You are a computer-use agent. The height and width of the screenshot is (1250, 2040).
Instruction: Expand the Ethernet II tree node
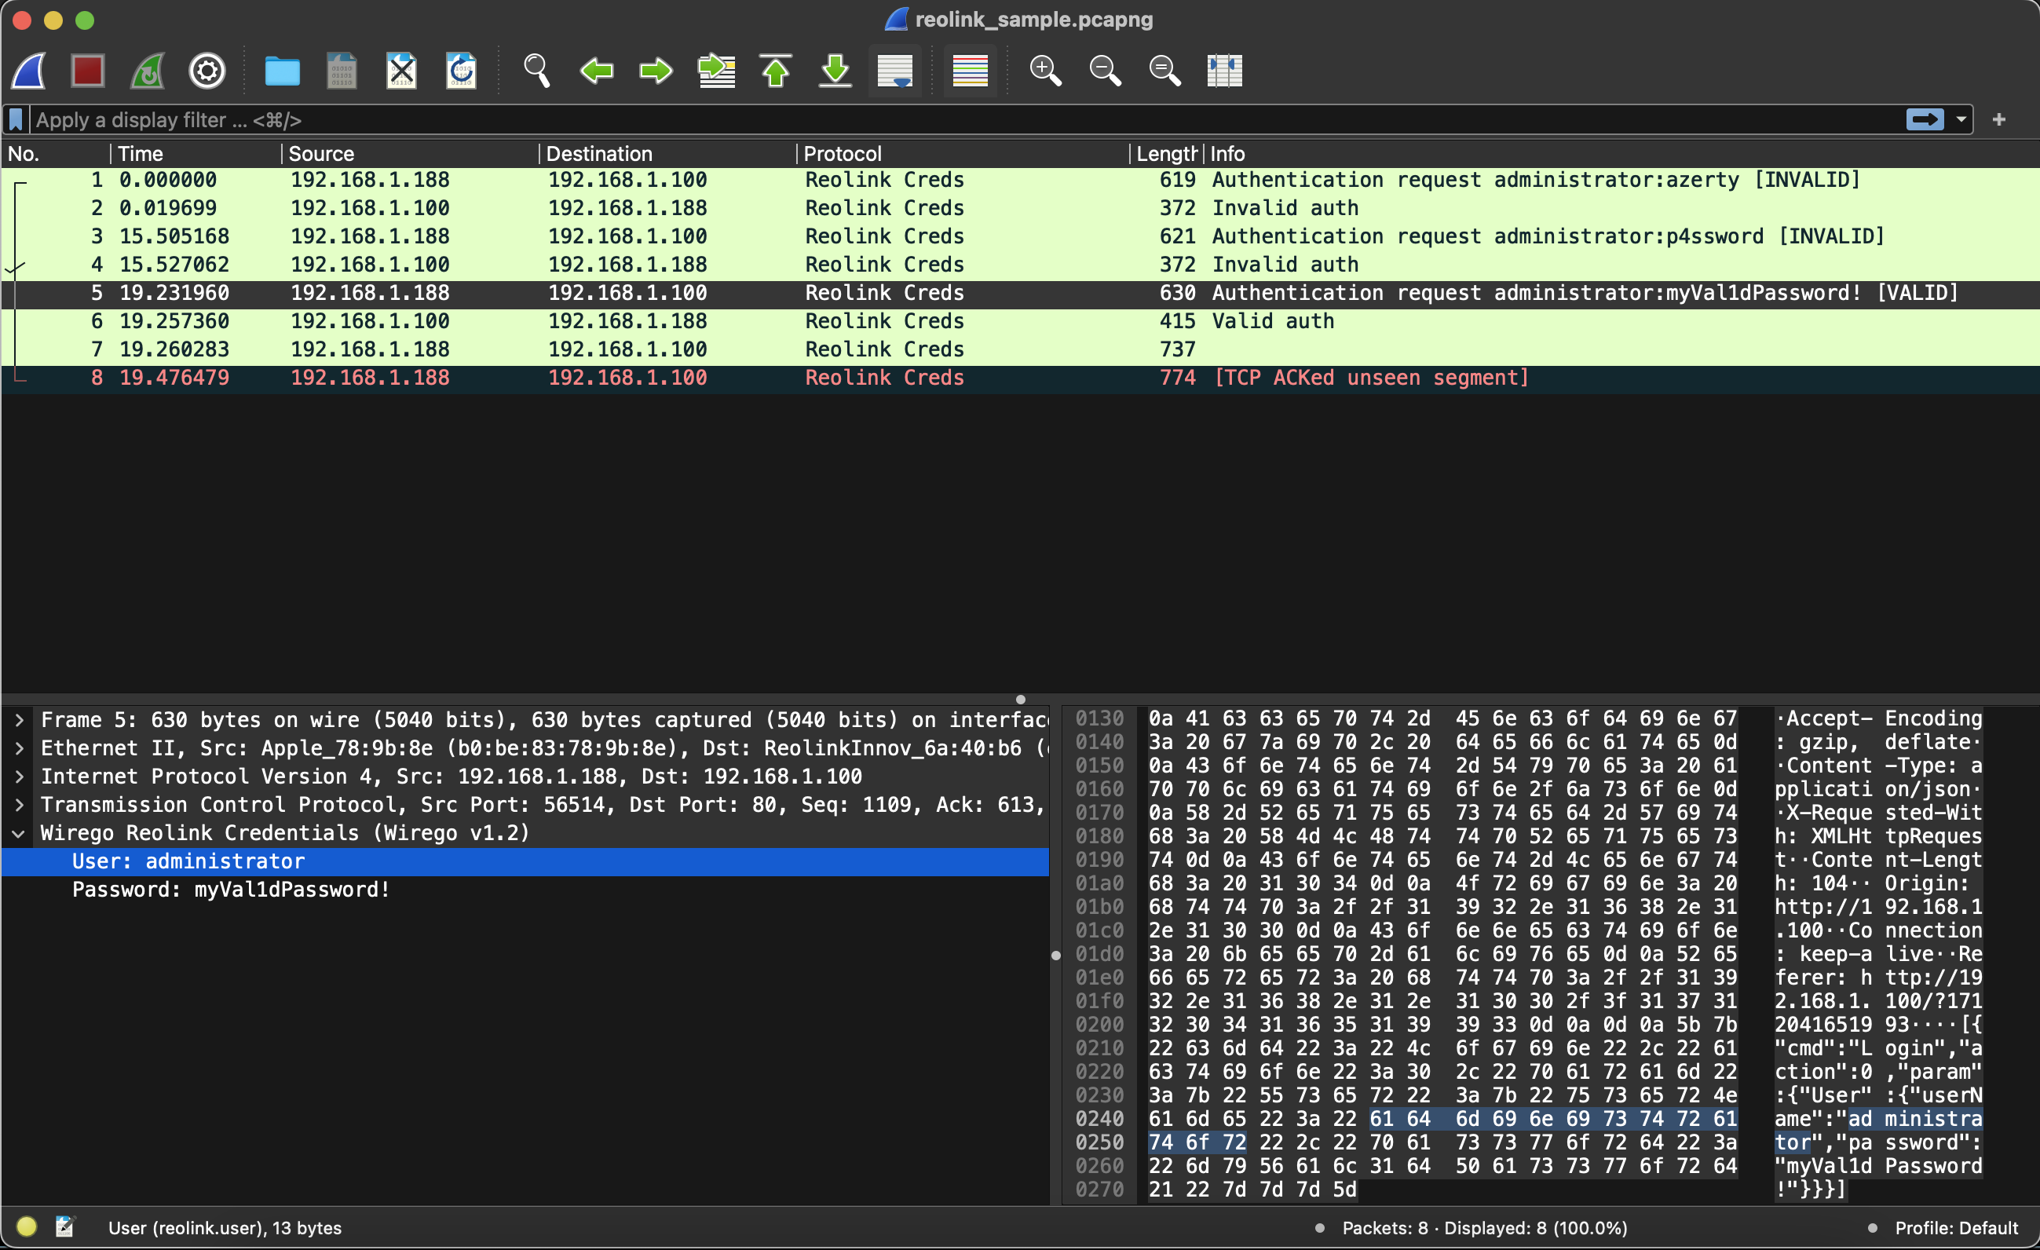click(18, 748)
